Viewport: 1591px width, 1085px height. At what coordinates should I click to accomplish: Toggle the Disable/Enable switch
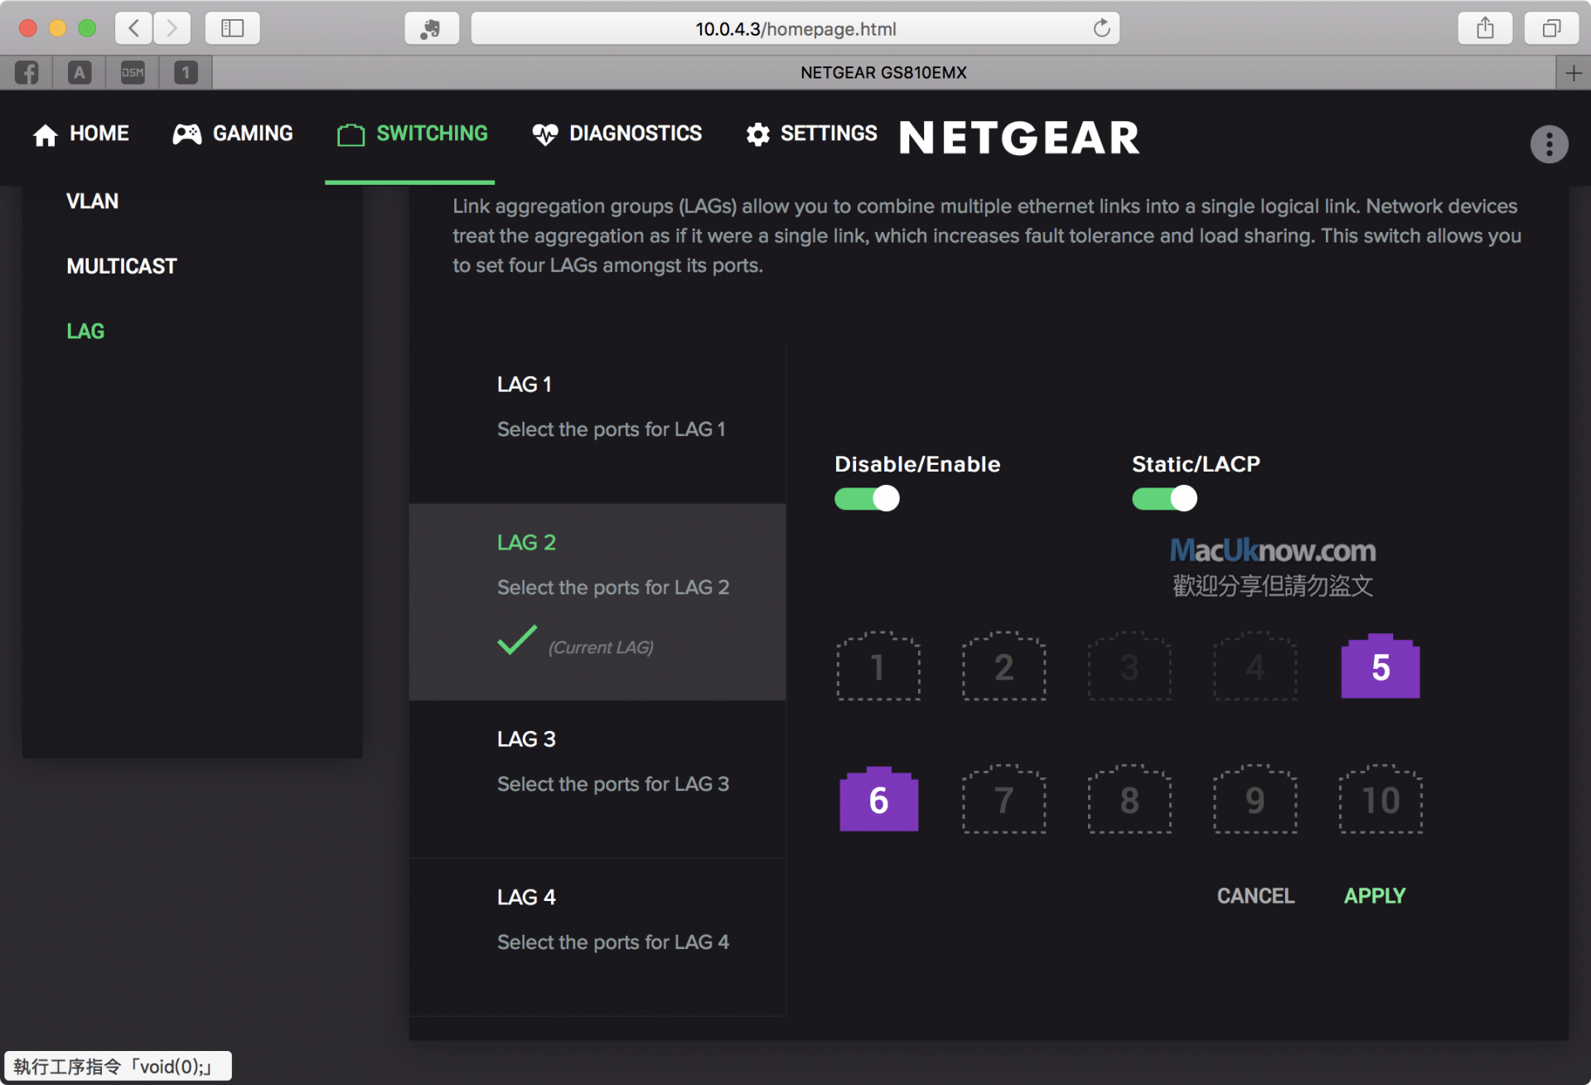coord(867,499)
